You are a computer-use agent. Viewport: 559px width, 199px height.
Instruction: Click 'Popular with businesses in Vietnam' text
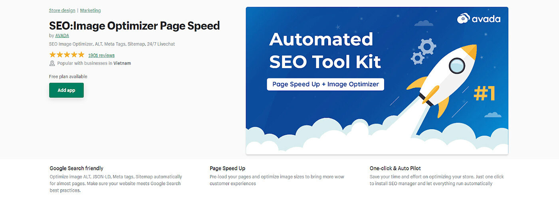94,63
